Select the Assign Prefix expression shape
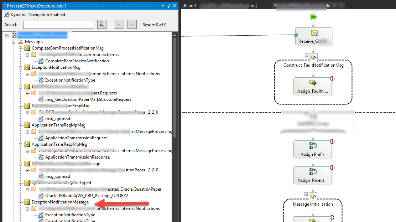This screenshot has width=396, height=222. click(x=313, y=149)
